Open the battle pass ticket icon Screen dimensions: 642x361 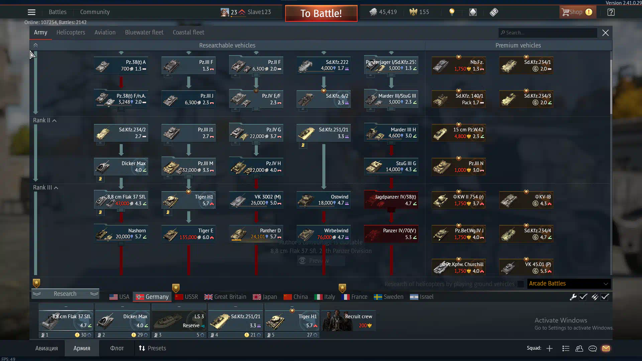(494, 12)
